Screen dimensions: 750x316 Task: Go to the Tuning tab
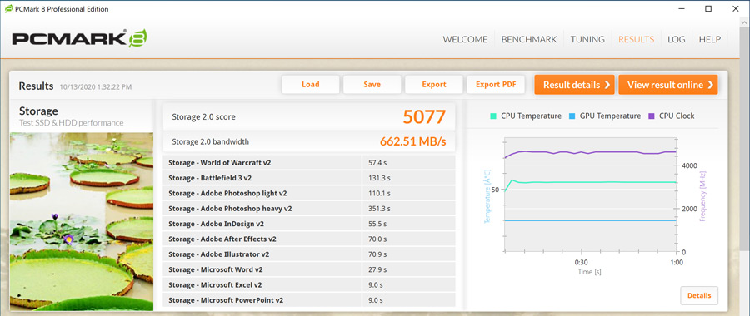(587, 40)
